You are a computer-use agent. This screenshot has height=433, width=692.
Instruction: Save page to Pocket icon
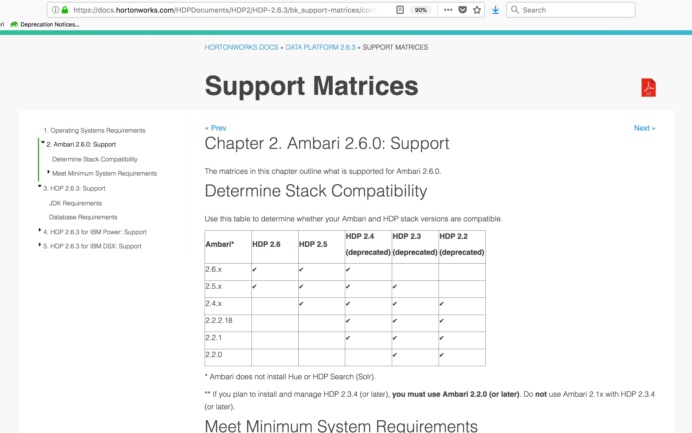pyautogui.click(x=462, y=10)
